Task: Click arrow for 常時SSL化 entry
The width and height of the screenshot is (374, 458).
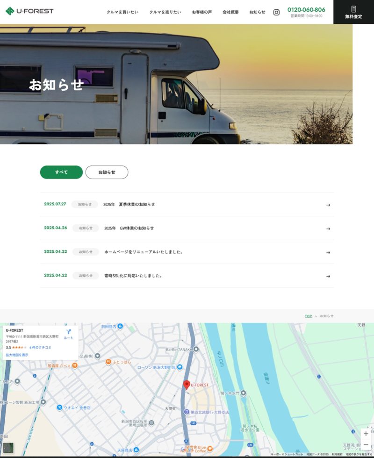Action: 328,276
